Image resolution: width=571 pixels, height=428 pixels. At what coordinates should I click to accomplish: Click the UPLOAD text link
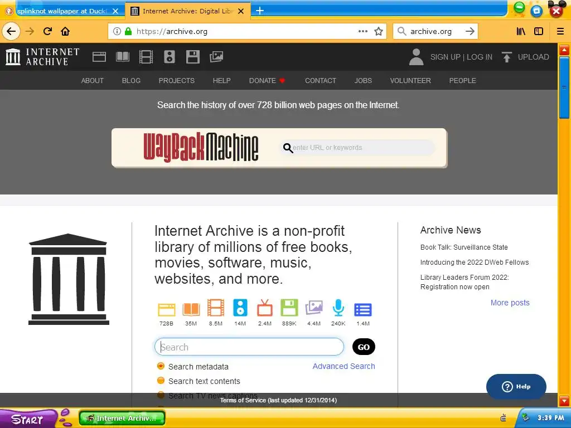pos(534,57)
